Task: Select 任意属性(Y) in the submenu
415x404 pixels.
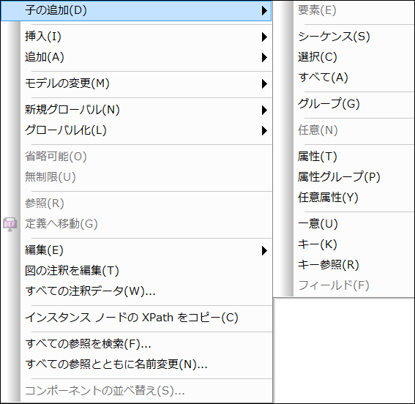Action: click(344, 198)
